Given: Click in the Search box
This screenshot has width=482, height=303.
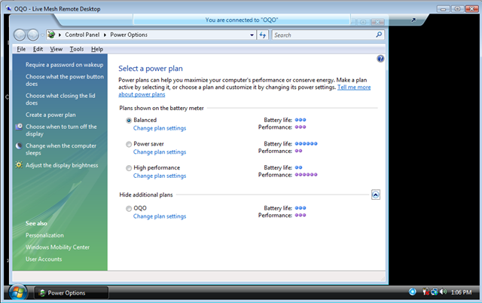Looking at the screenshot, I should click(x=323, y=35).
